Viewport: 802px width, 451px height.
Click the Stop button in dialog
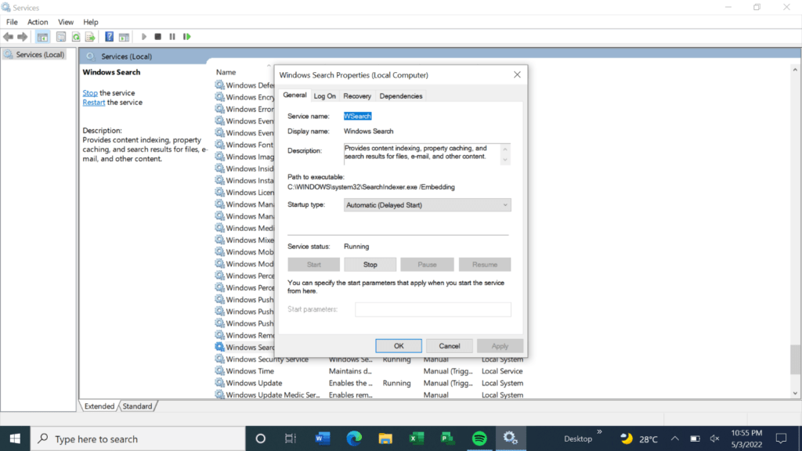point(370,265)
